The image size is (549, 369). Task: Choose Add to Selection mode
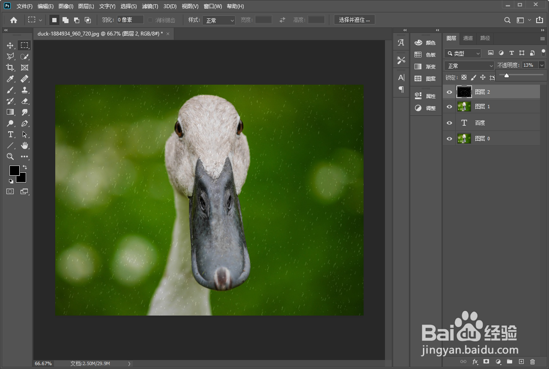[x=66, y=20]
